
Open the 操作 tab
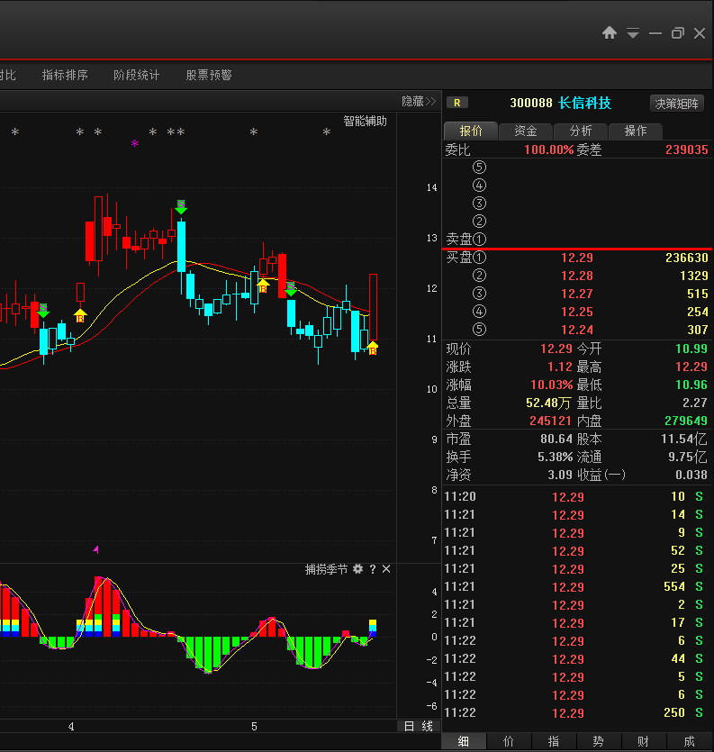(x=636, y=131)
